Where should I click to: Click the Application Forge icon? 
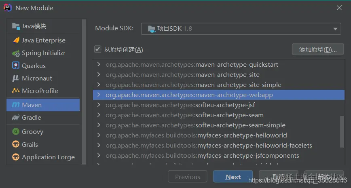(x=16, y=157)
